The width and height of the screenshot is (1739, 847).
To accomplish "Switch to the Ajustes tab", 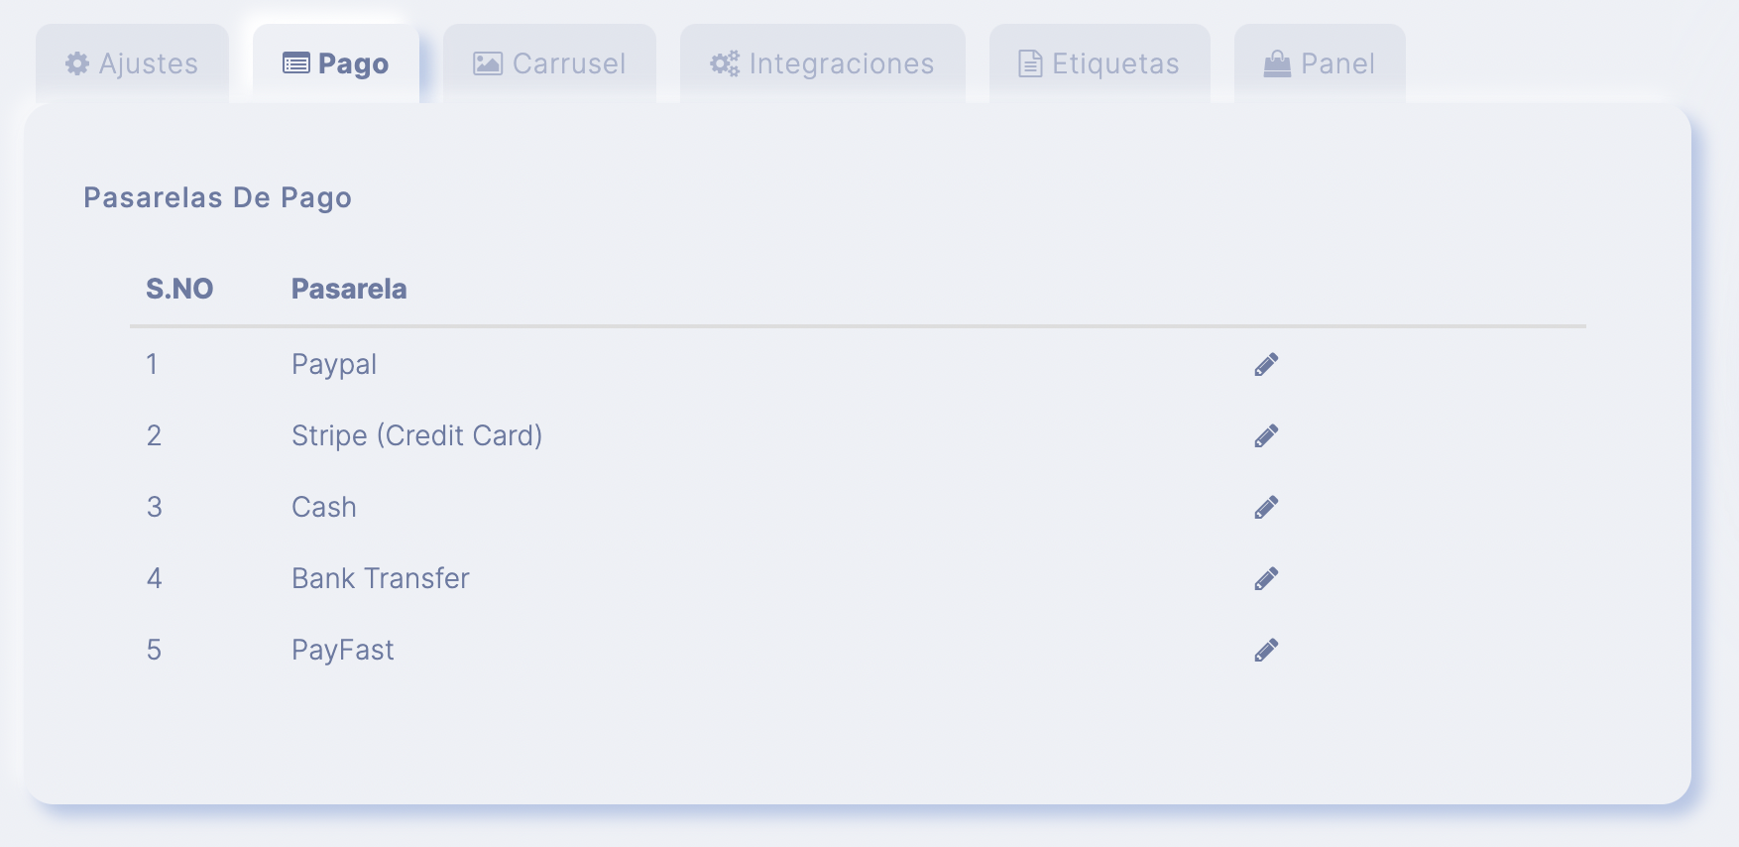I will [x=133, y=63].
